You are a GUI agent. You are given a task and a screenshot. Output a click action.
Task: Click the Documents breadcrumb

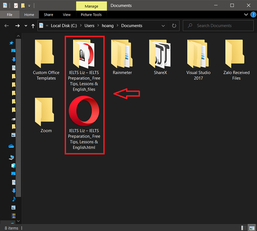[132, 26]
